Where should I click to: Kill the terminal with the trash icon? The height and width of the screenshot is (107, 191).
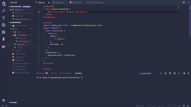click(x=175, y=73)
